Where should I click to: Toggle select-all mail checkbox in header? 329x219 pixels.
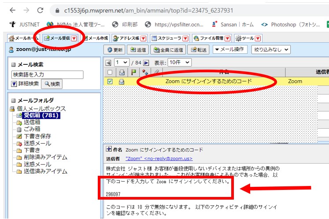(110, 72)
